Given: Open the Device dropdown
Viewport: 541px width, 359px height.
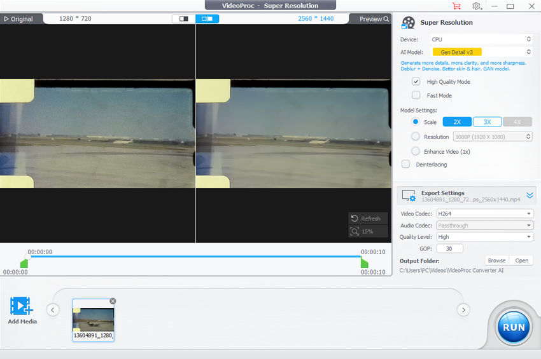Looking at the screenshot, I should click(481, 39).
